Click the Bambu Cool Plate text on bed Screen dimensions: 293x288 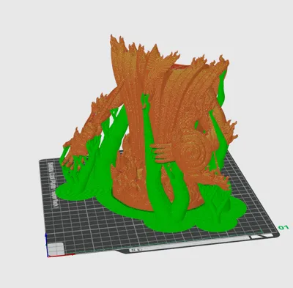[x=53, y=185]
